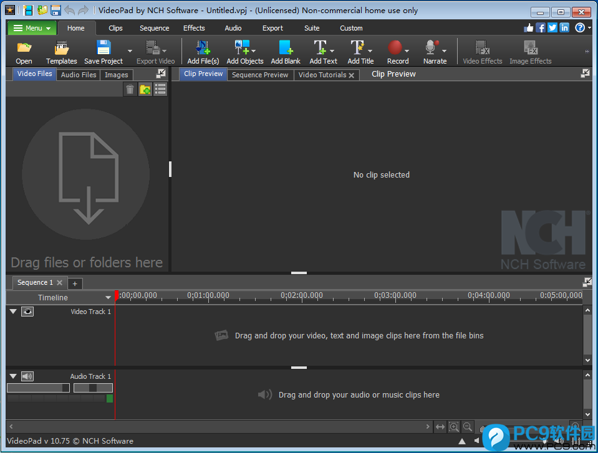The height and width of the screenshot is (453, 598).
Task: Switch to the Export ribbon tab
Action: 272,28
